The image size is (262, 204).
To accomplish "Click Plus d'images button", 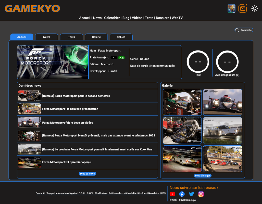I will pos(203,176).
